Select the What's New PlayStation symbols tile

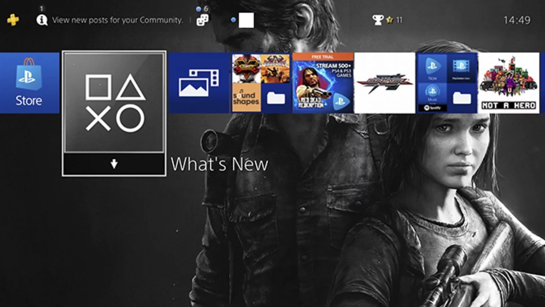pyautogui.click(x=114, y=102)
